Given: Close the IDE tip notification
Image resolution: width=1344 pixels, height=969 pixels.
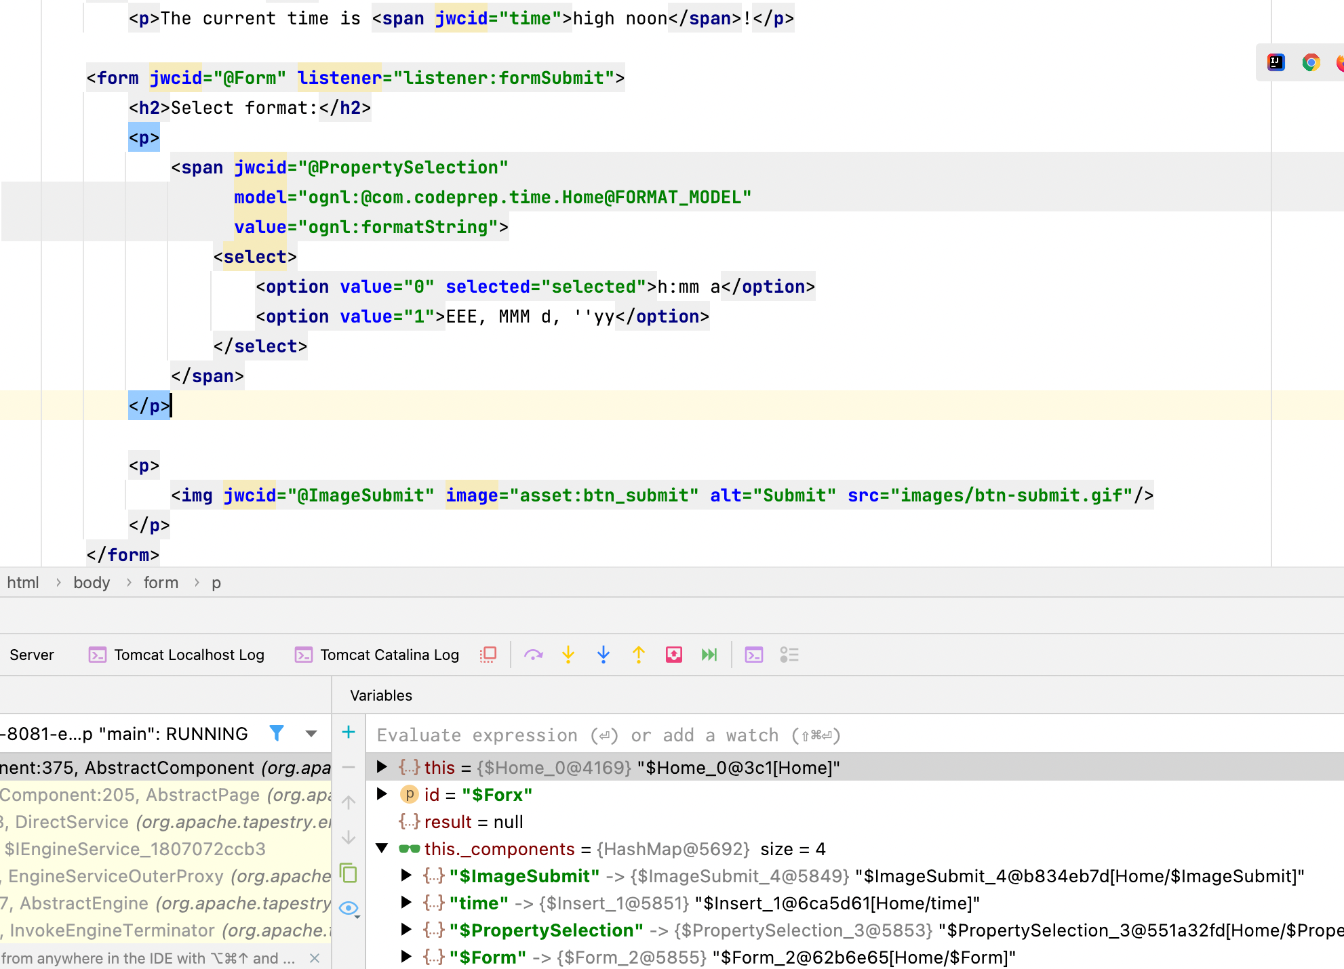Looking at the screenshot, I should point(315,958).
